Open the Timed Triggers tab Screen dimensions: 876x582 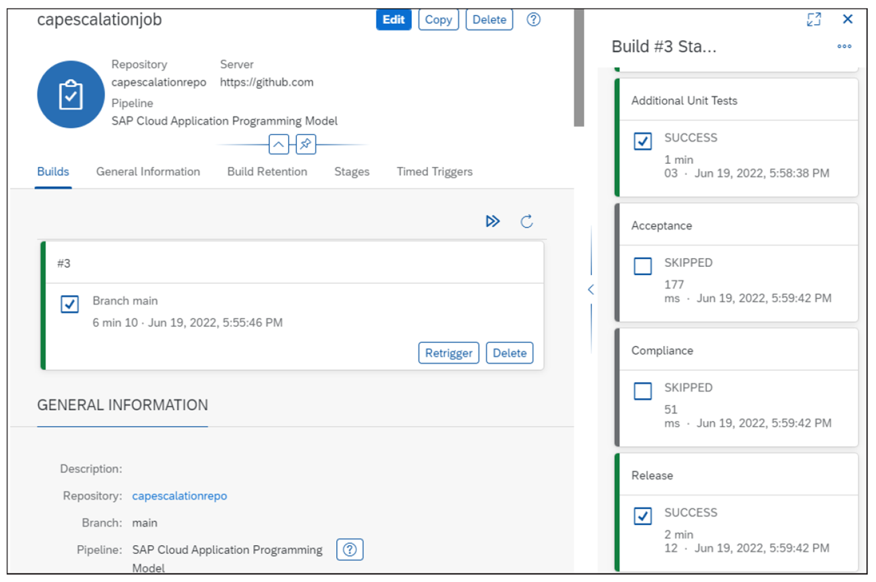pyautogui.click(x=434, y=172)
